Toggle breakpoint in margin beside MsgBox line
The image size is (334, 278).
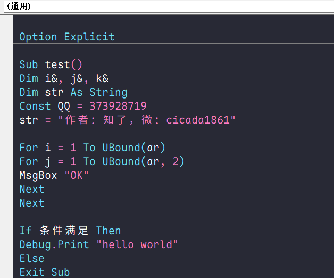coord(6,175)
